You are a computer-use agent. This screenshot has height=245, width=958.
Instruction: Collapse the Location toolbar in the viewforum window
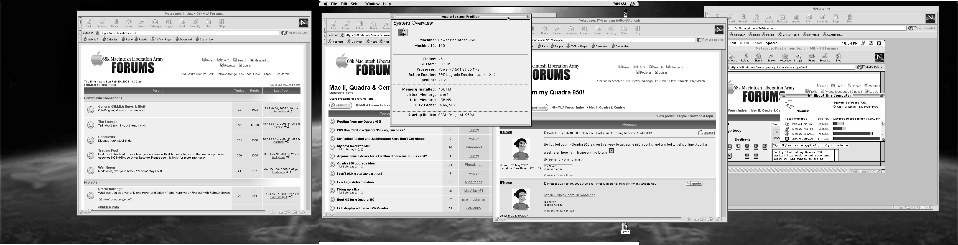[325, 35]
